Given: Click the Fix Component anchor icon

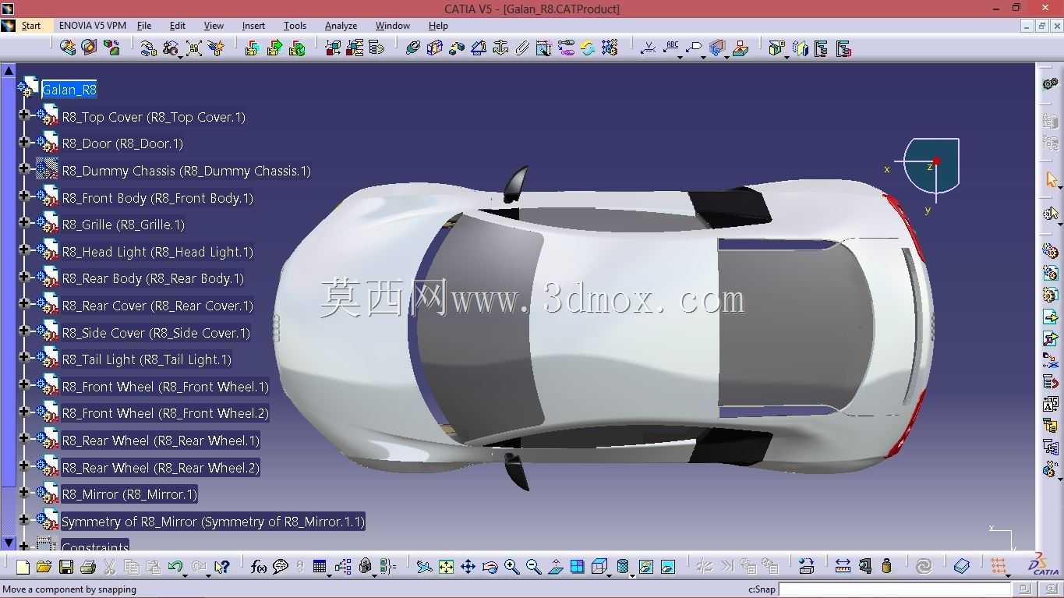Looking at the screenshot, I should coord(500,48).
